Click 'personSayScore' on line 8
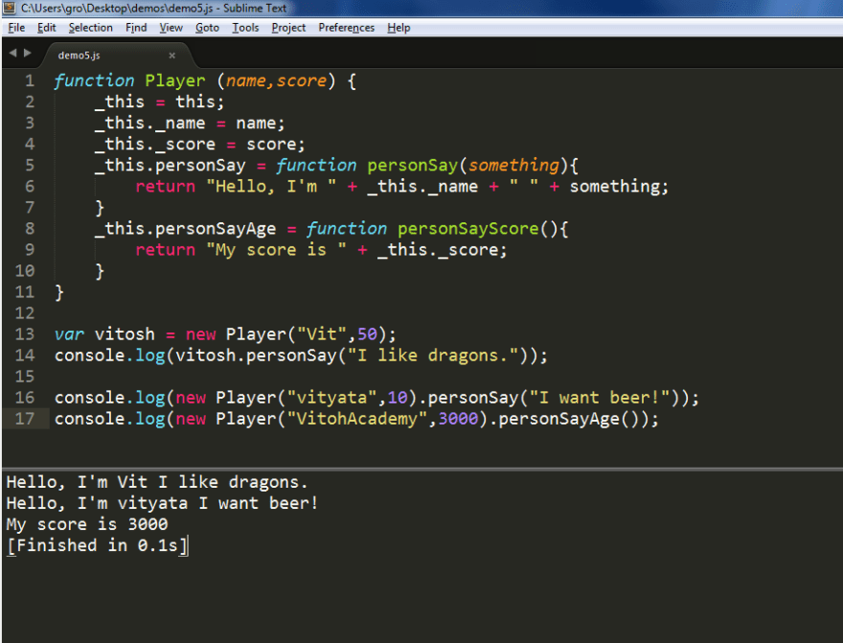This screenshot has width=843, height=643. (x=468, y=229)
